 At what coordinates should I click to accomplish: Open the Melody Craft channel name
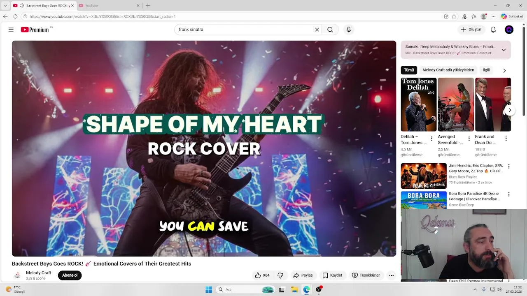39,273
